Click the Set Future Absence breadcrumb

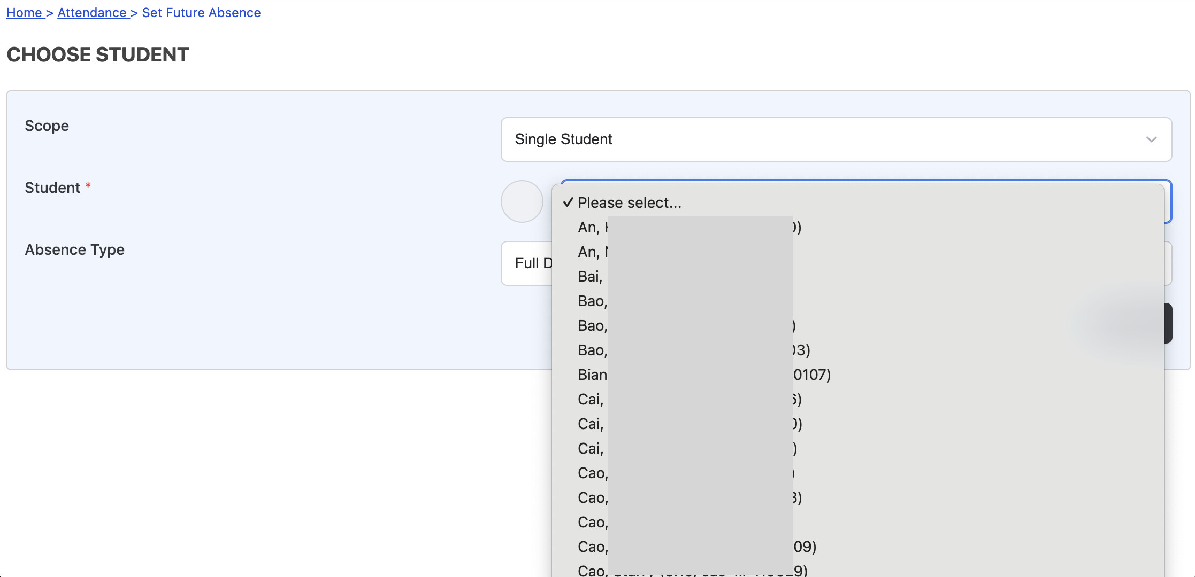coord(201,13)
